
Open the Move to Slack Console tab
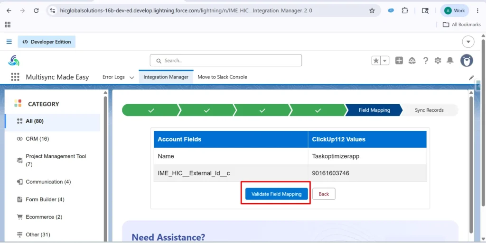point(222,77)
